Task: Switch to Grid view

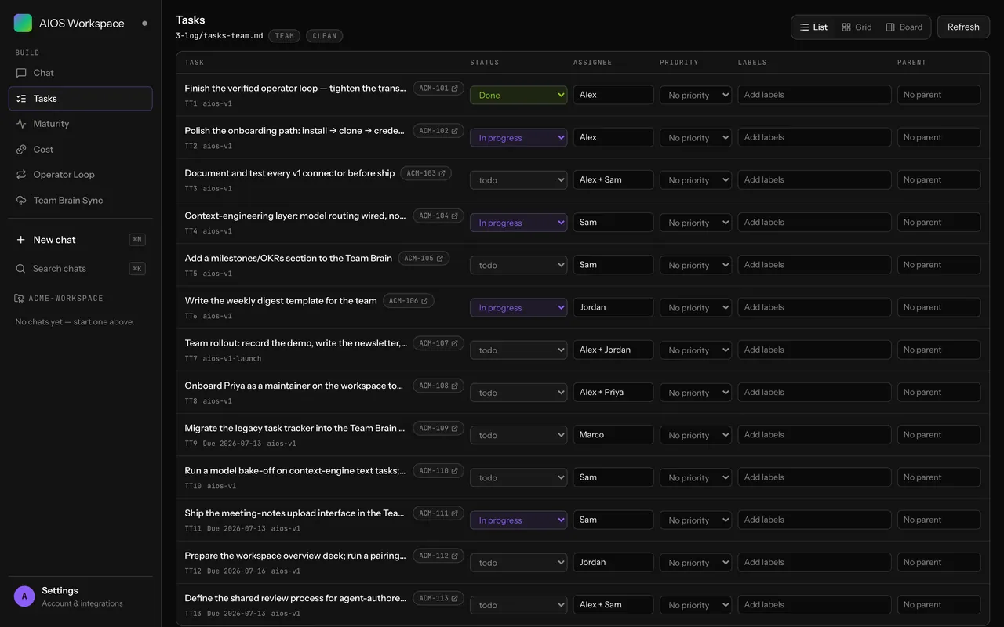Action: (857, 27)
